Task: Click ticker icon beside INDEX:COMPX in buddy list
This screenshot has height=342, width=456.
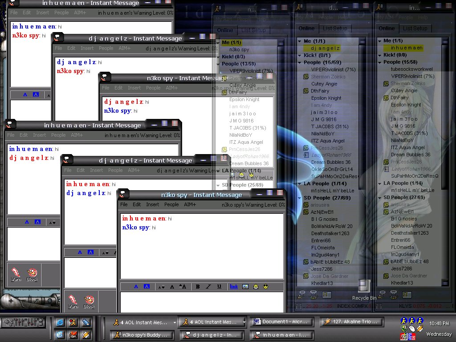Action: tap(299, 306)
